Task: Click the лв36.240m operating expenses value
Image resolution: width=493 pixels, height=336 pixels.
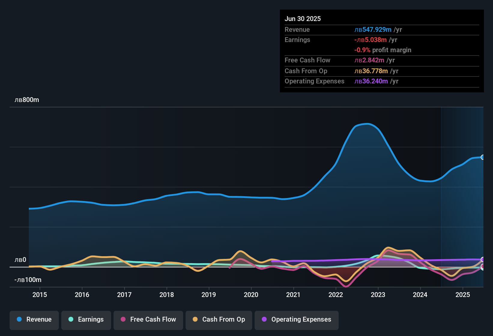Action: point(371,81)
